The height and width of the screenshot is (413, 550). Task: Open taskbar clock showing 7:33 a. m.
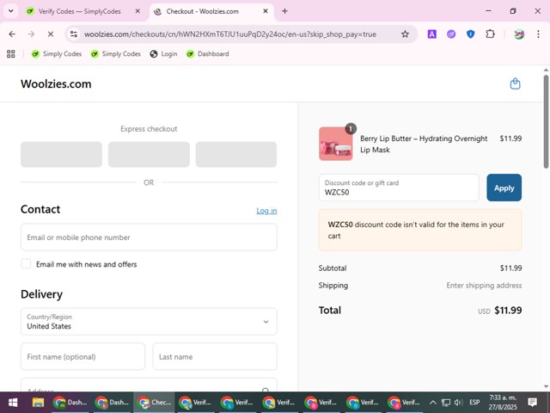coord(503,402)
